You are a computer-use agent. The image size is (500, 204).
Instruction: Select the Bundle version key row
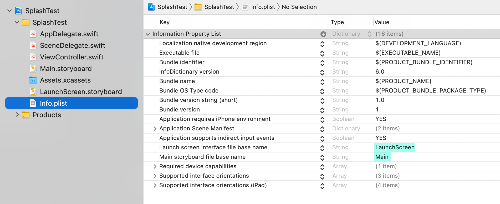[180, 110]
